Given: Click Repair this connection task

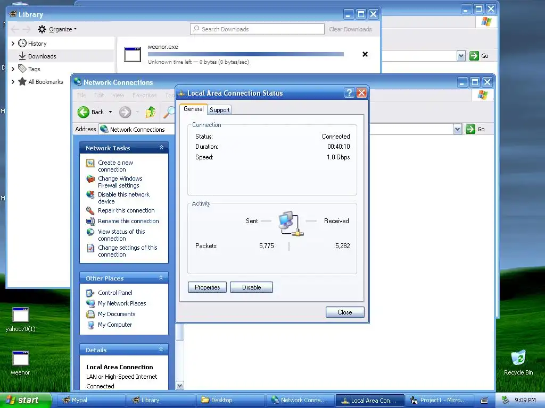Looking at the screenshot, I should pyautogui.click(x=126, y=210).
